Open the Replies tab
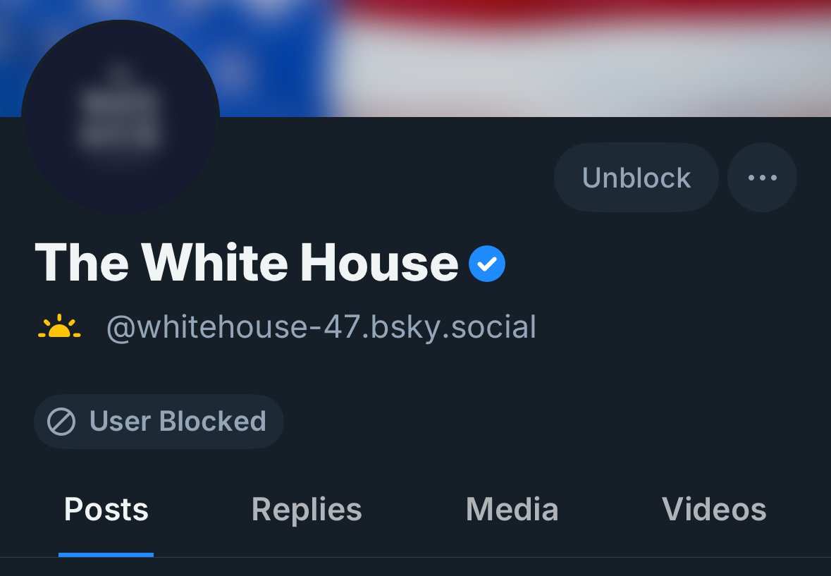 tap(307, 510)
